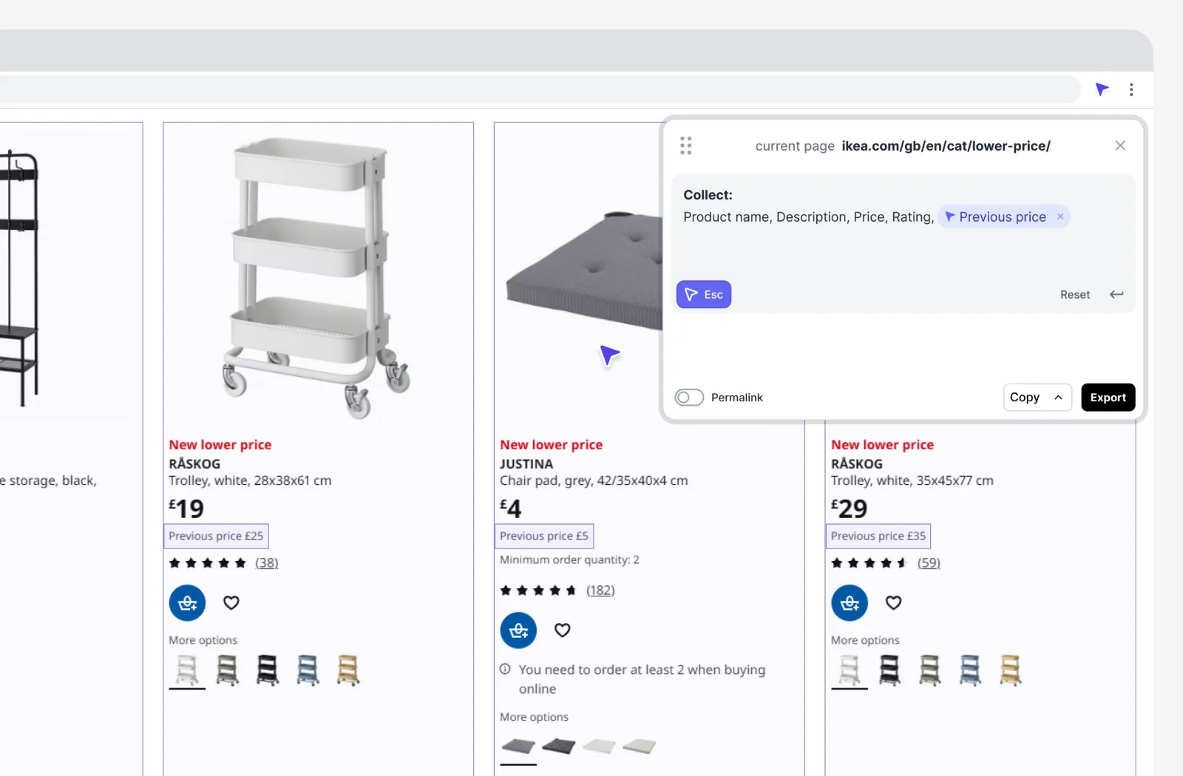
Task: Open the browser three-dot menu
Action: [x=1131, y=89]
